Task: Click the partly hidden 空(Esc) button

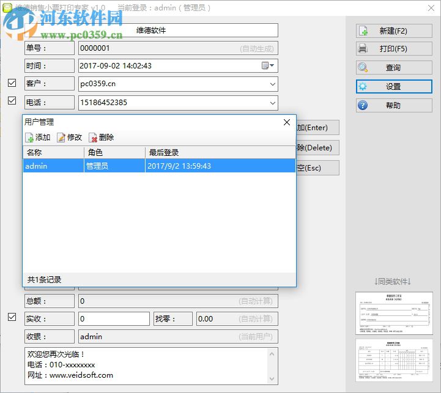Action: [x=318, y=168]
